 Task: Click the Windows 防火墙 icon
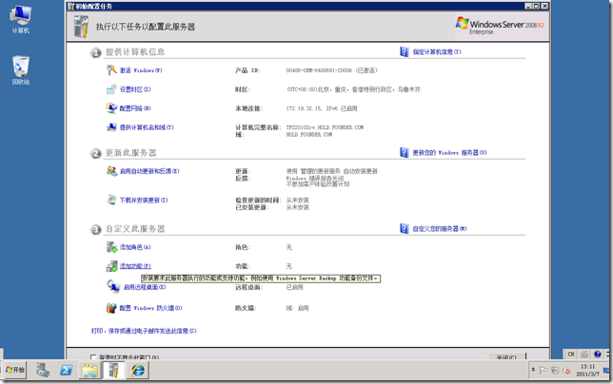(x=111, y=308)
